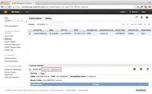Collapse the Security sidebar section

click(5, 55)
